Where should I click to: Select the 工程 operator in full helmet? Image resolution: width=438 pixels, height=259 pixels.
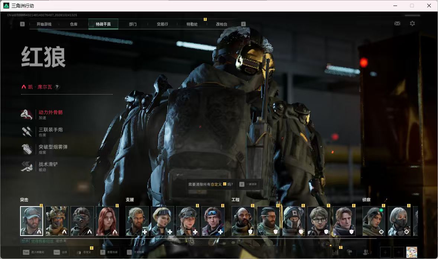point(294,221)
